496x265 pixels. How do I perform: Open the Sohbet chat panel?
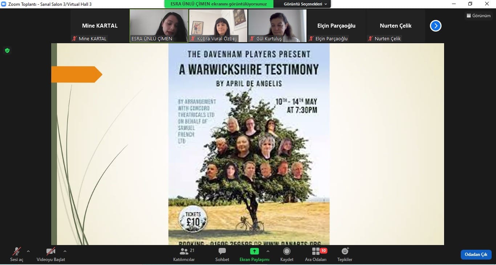[x=222, y=254]
